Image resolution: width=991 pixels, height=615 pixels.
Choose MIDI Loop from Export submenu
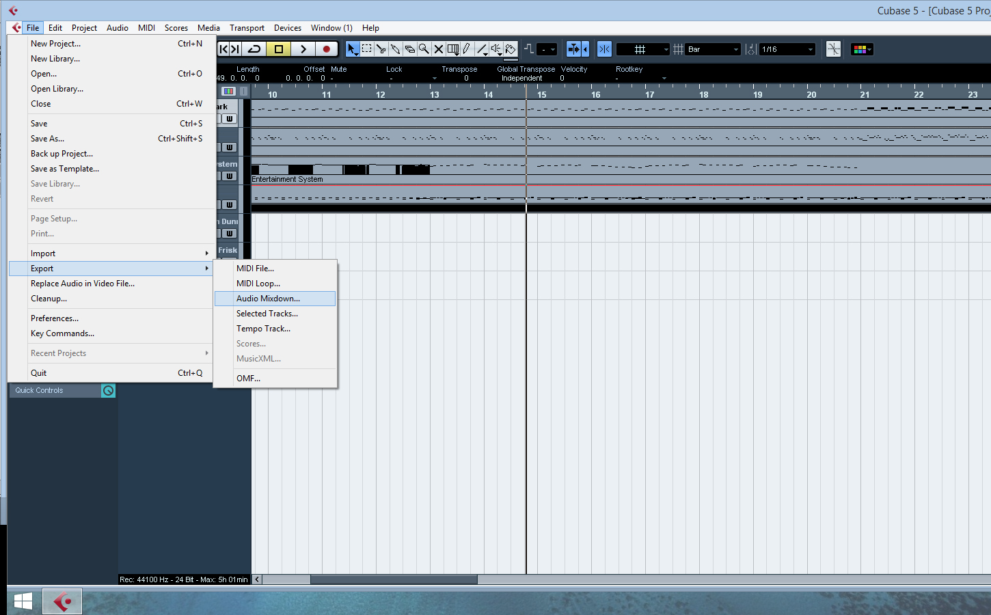click(x=275, y=284)
